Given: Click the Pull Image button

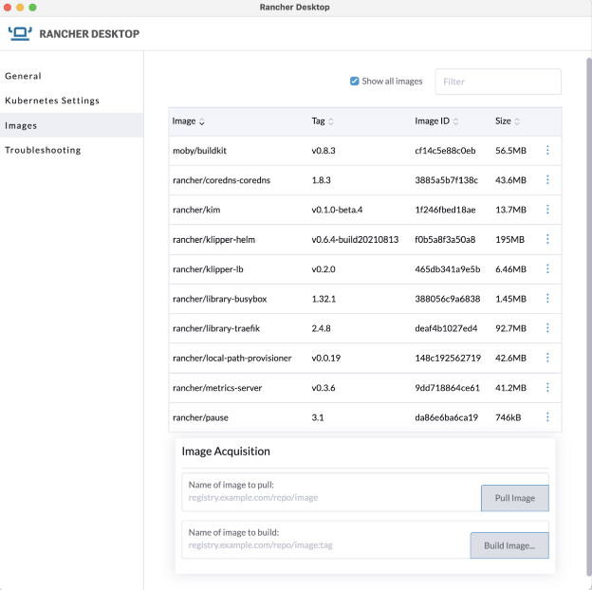Looking at the screenshot, I should (514, 498).
